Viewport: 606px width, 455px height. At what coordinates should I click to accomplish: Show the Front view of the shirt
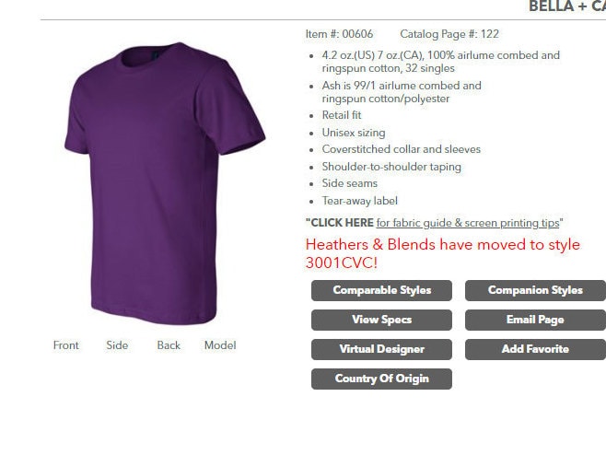pos(65,344)
